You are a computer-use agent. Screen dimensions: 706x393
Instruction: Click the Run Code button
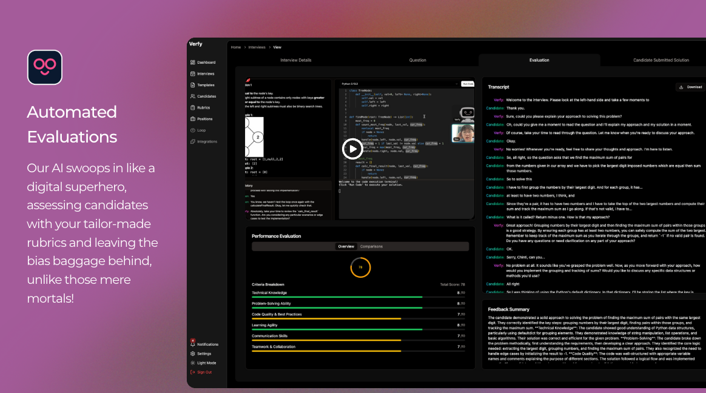point(468,84)
